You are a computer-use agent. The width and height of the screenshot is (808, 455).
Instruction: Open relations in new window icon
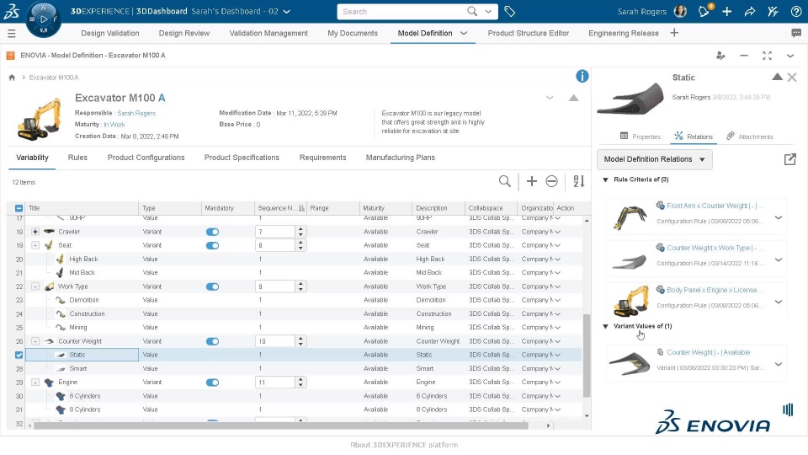tap(789, 159)
